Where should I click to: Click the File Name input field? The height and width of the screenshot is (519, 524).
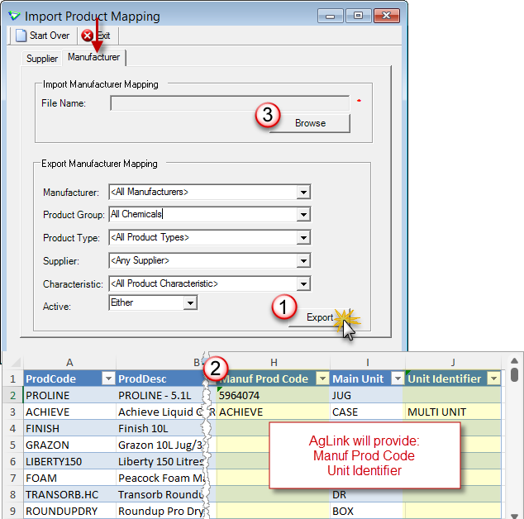point(230,103)
